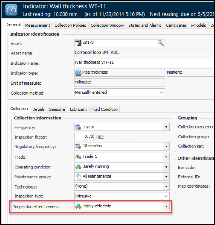Click the 'Bar code:' label
Viewport: 215px width, 225px height.
coord(187,168)
